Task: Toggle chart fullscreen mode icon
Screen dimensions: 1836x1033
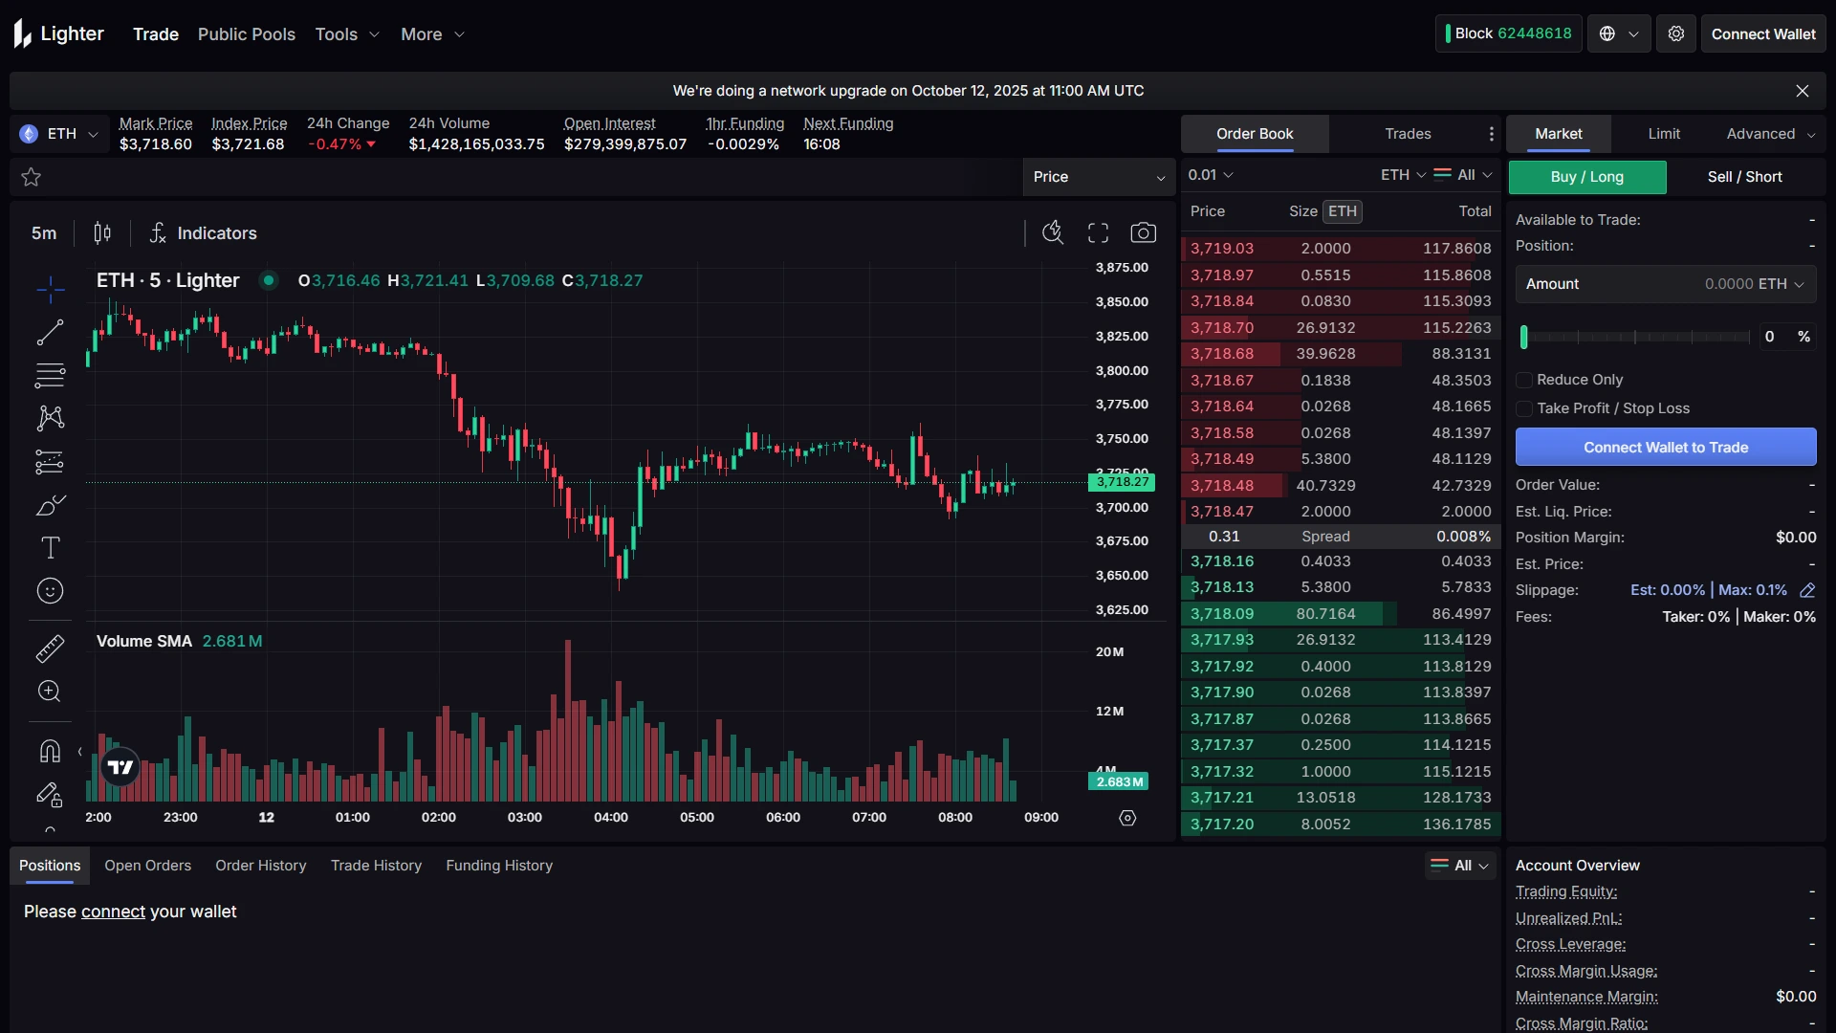Action: 1098,232
